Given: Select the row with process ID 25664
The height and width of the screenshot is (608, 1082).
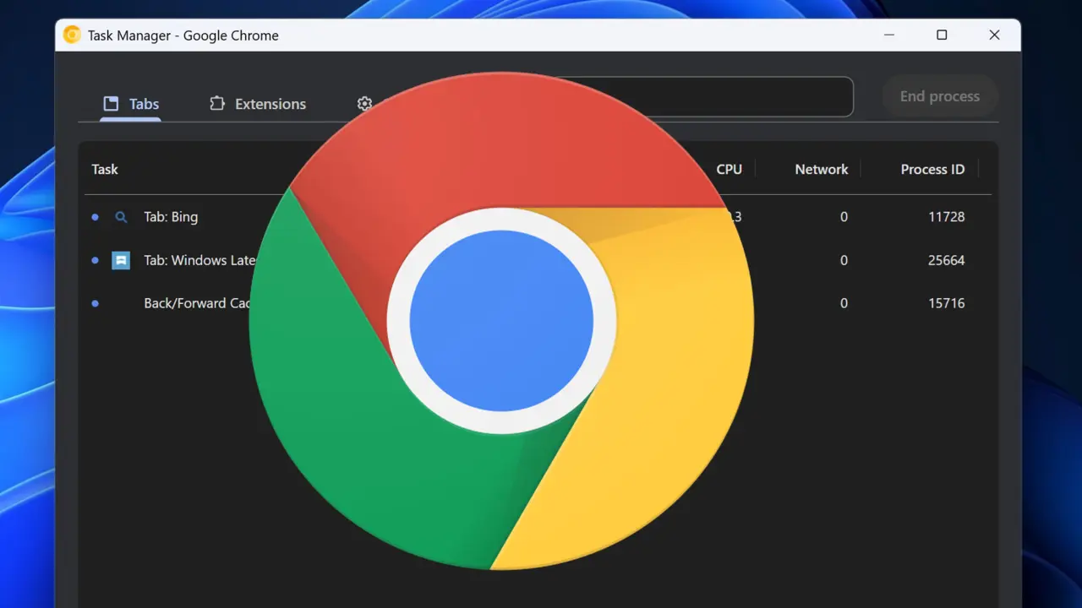Looking at the screenshot, I should 946,260.
